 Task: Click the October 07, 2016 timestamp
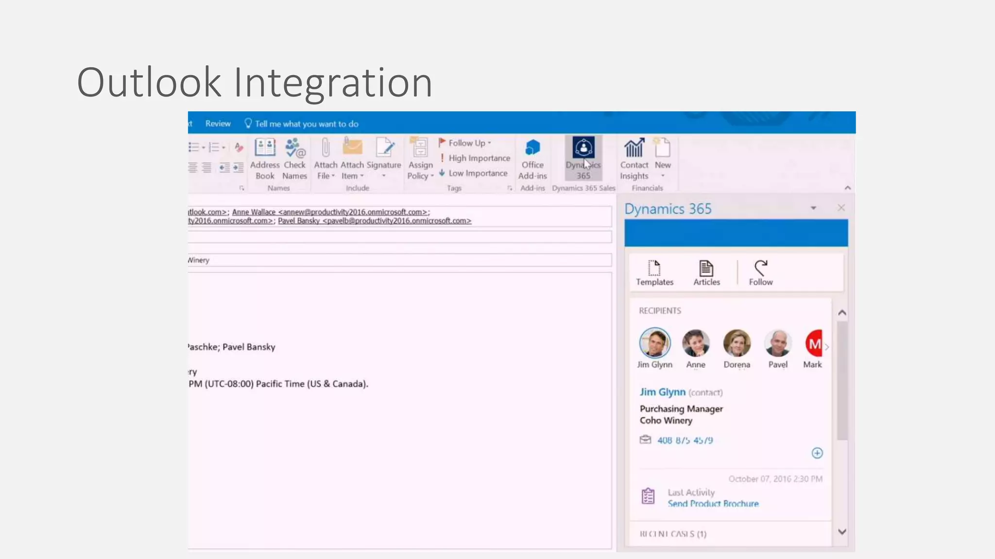(x=775, y=479)
